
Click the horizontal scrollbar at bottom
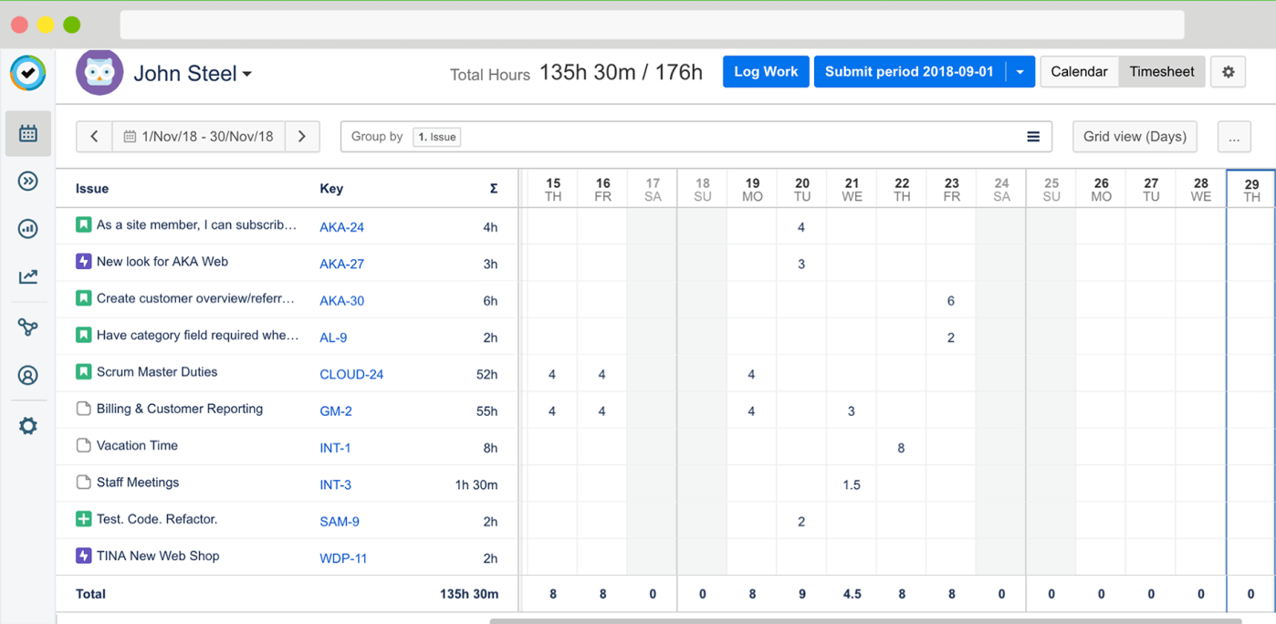point(865,620)
